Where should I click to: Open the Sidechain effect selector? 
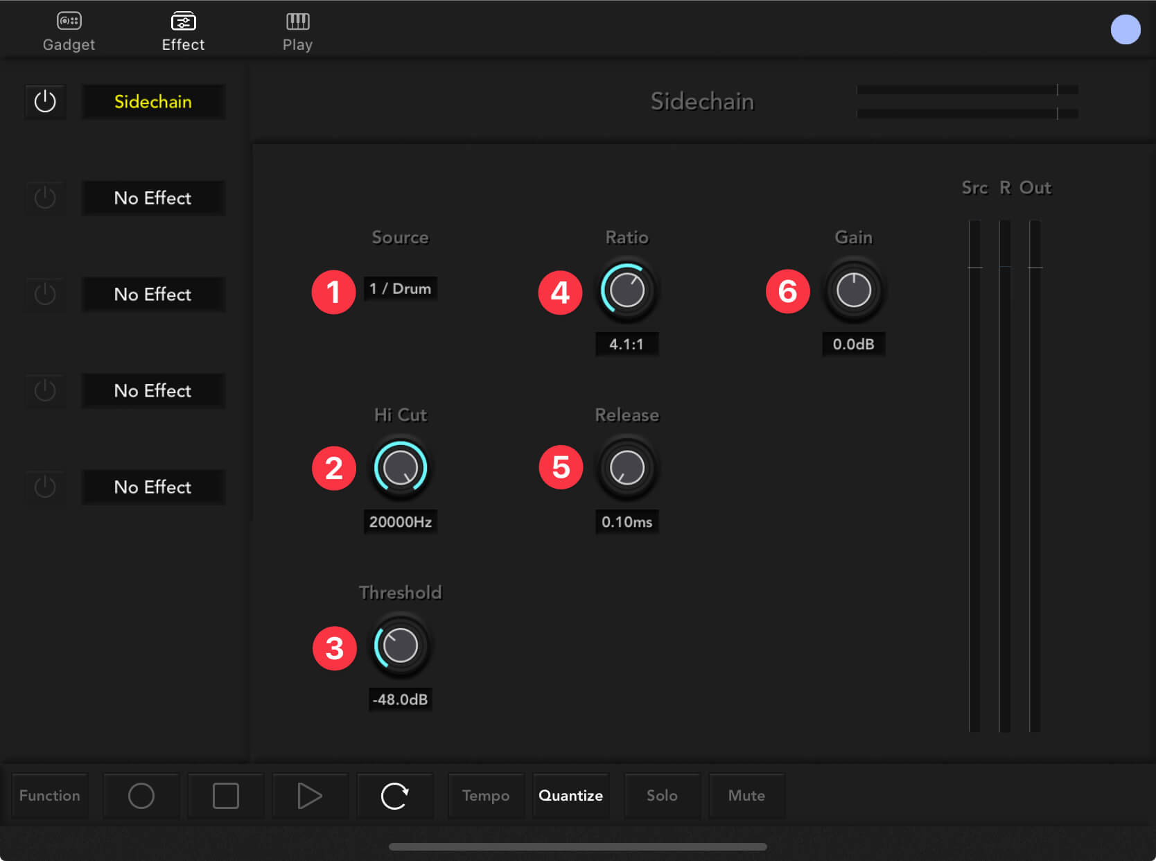point(153,102)
